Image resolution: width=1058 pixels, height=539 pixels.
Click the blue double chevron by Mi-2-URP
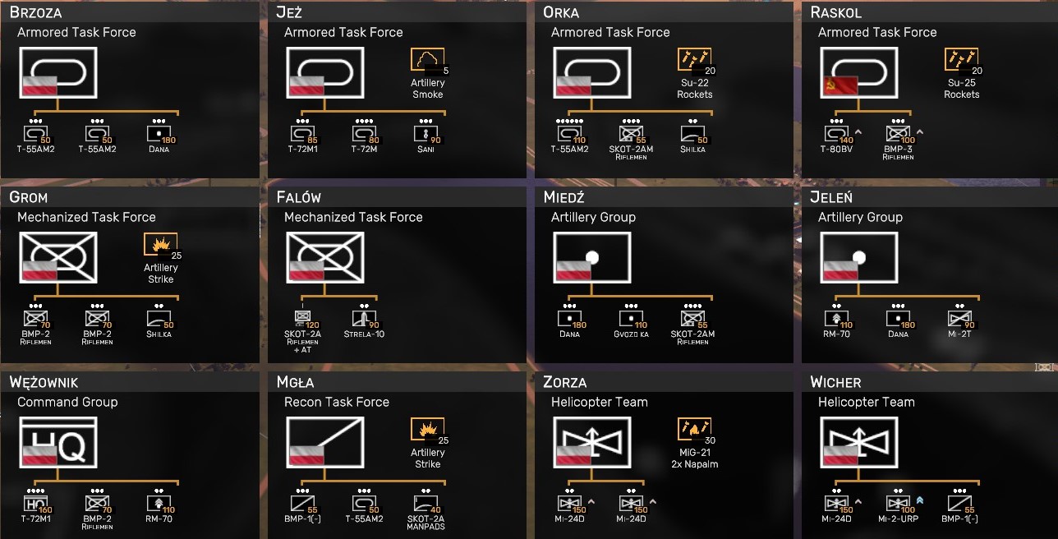click(x=919, y=500)
